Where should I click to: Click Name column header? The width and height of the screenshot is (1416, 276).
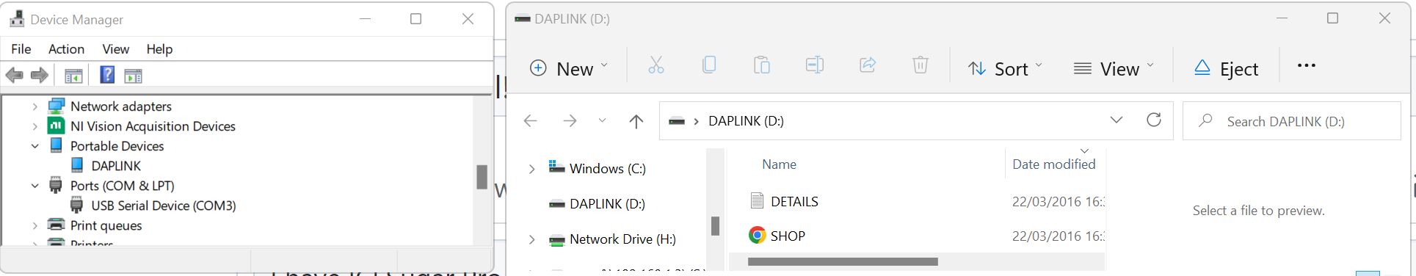click(779, 164)
